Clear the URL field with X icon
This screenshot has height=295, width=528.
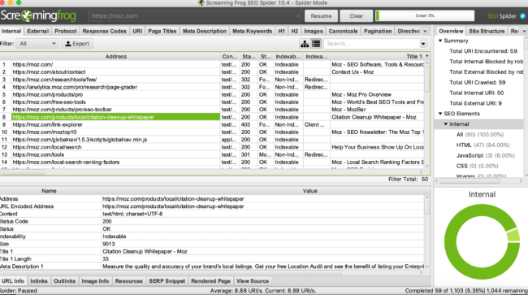(298, 15)
